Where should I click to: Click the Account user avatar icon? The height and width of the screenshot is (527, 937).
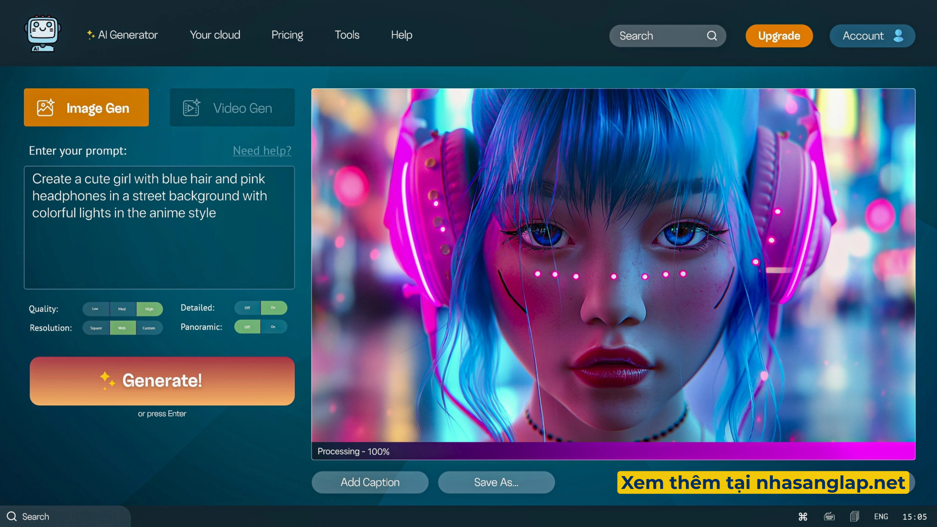pyautogui.click(x=898, y=35)
